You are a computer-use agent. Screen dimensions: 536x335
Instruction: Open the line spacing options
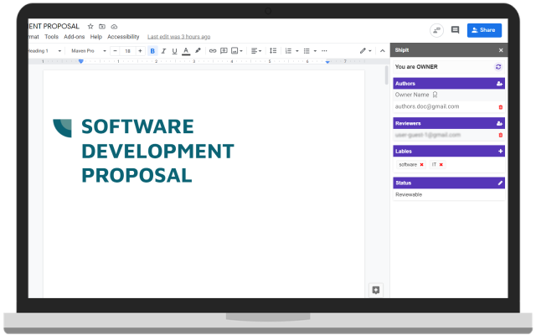click(x=273, y=50)
